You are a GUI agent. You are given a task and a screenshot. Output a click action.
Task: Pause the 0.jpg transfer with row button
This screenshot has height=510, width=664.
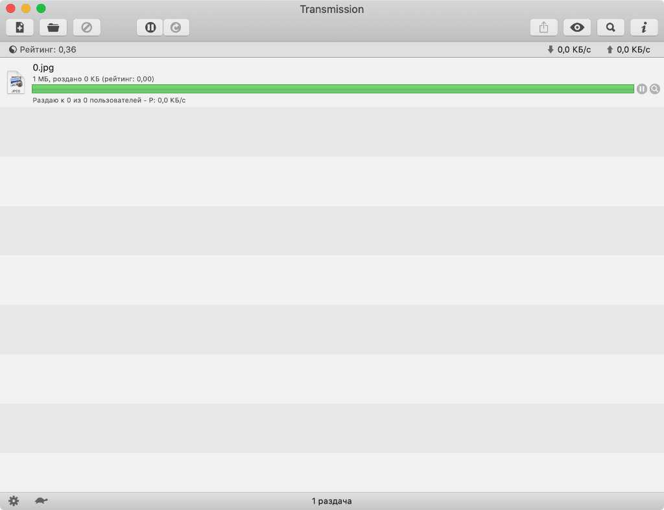[642, 89]
